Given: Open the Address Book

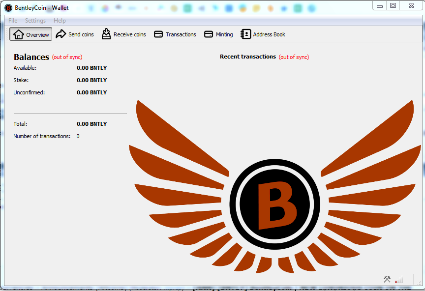Looking at the screenshot, I should pyautogui.click(x=263, y=34).
